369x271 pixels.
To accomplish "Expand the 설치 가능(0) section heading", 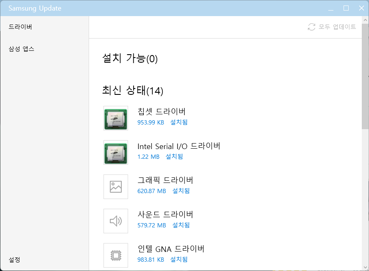I will 130,58.
